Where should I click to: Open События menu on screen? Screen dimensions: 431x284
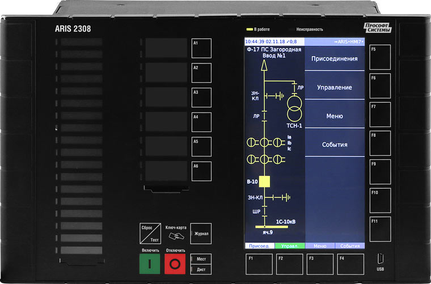335,145
